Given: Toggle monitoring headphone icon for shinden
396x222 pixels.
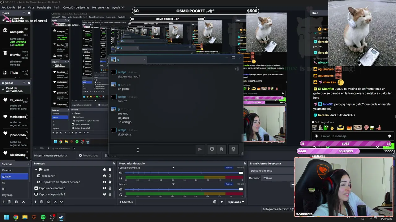Looking at the screenshot, I should click(x=121, y=195).
